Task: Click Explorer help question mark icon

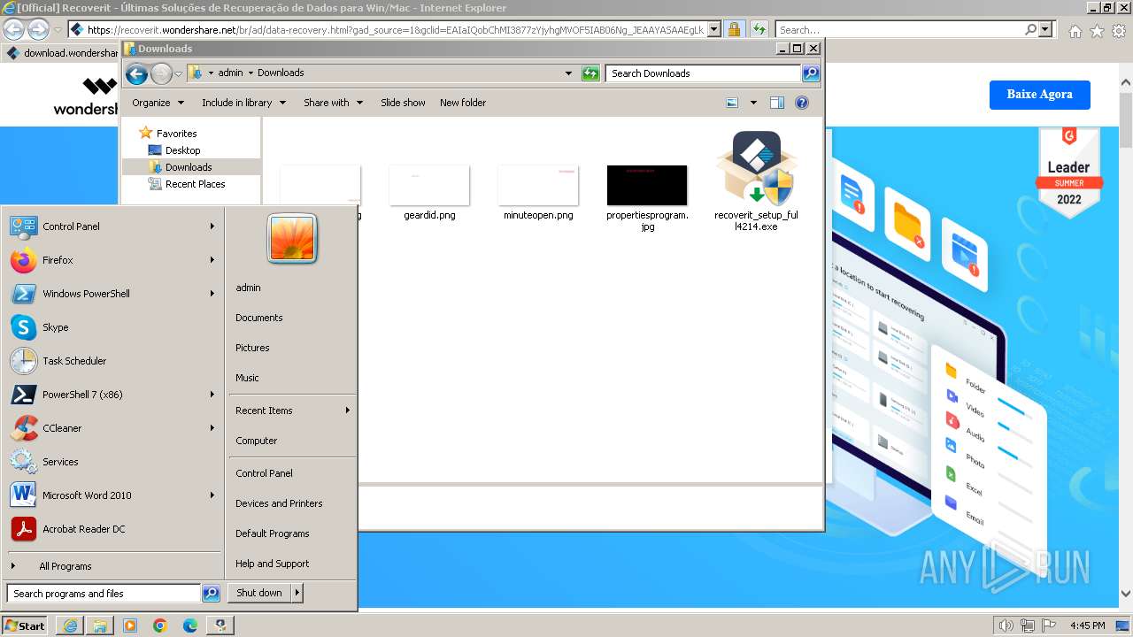Action: tap(802, 103)
